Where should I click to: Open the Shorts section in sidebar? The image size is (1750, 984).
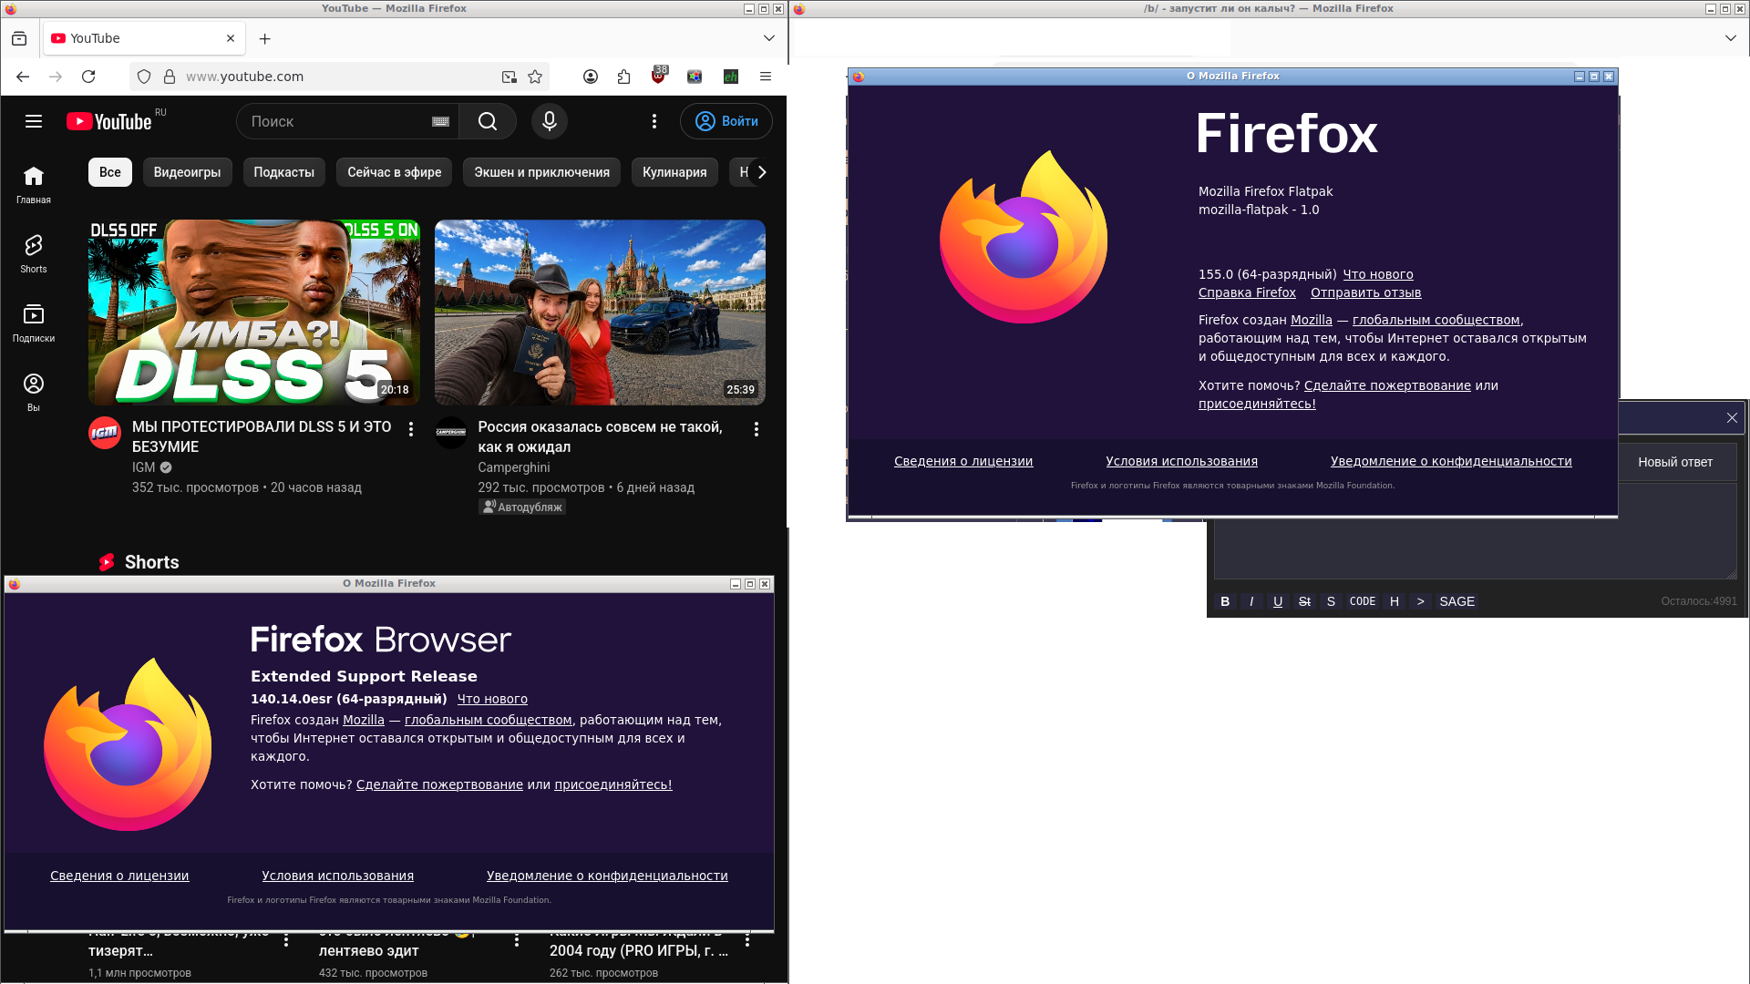point(34,253)
